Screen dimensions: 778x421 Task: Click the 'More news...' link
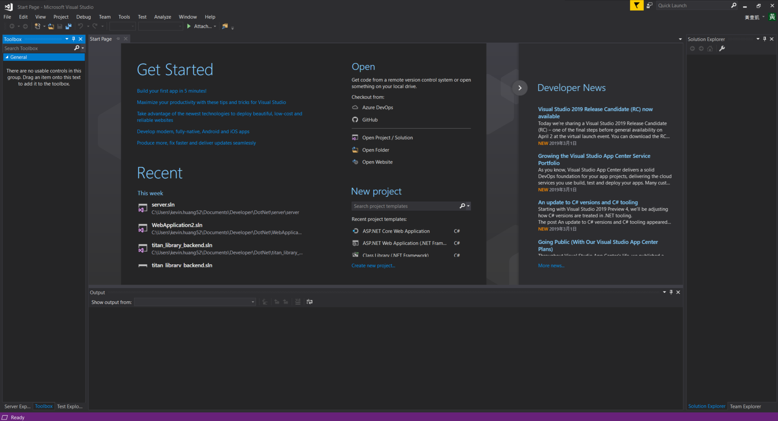[551, 266]
